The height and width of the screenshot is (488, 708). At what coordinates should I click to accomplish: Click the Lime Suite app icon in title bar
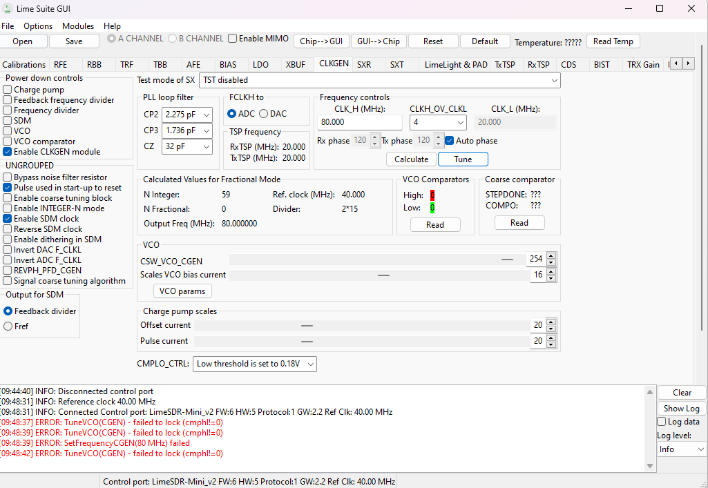[x=7, y=8]
